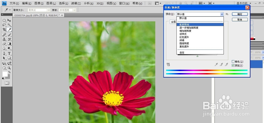
Task: Swap foreground and background colors
Action: click(9, 72)
